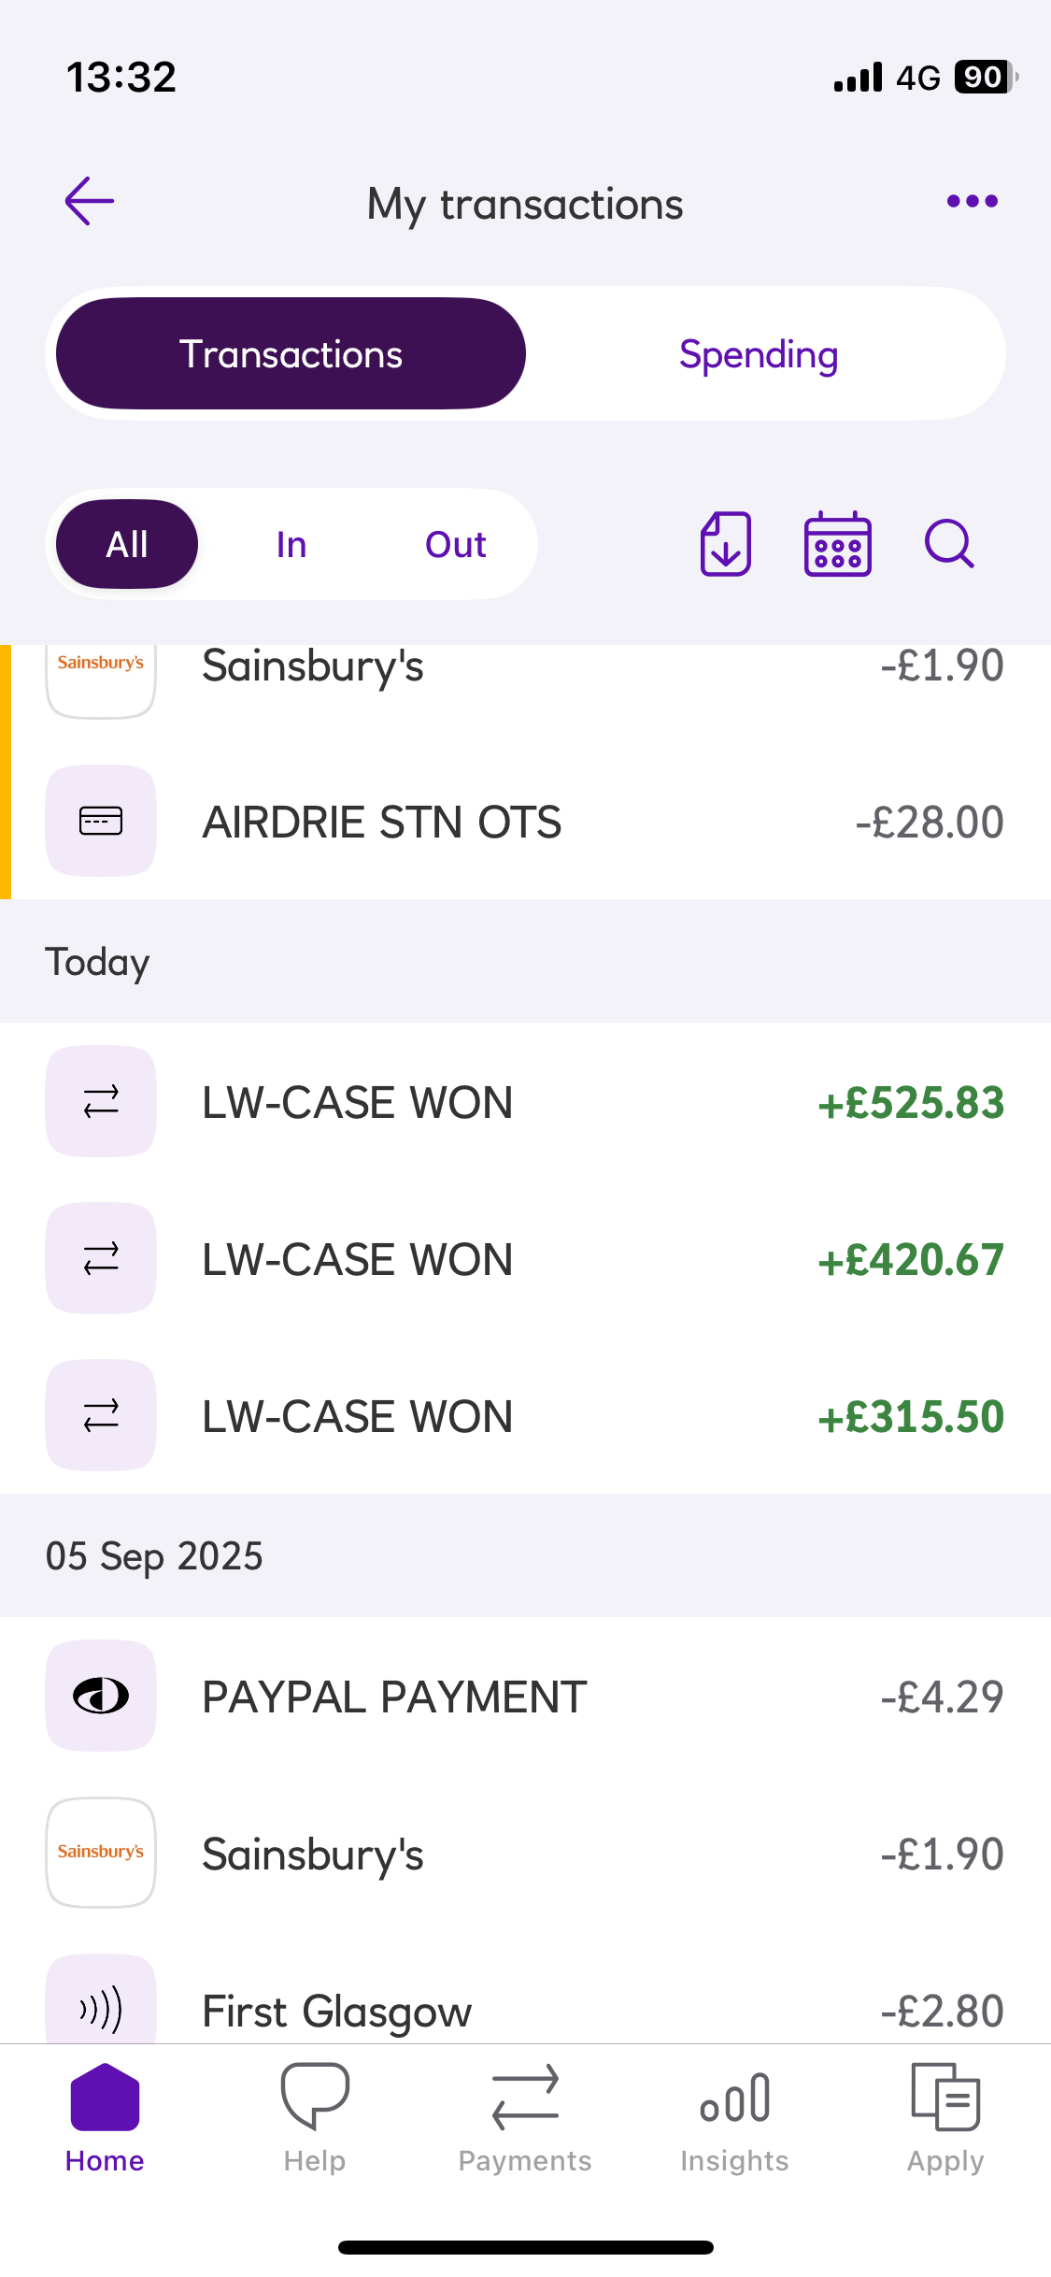Image resolution: width=1051 pixels, height=2277 pixels.
Task: Tap the download statement icon
Action: 726,544
